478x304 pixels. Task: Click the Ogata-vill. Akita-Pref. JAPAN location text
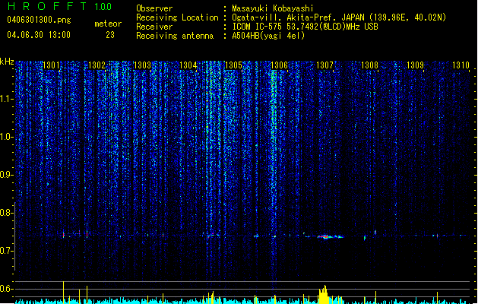[x=339, y=17]
